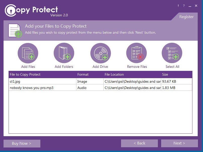Sort by File to Copy Protect column
The image size is (203, 152).
(x=42, y=74)
